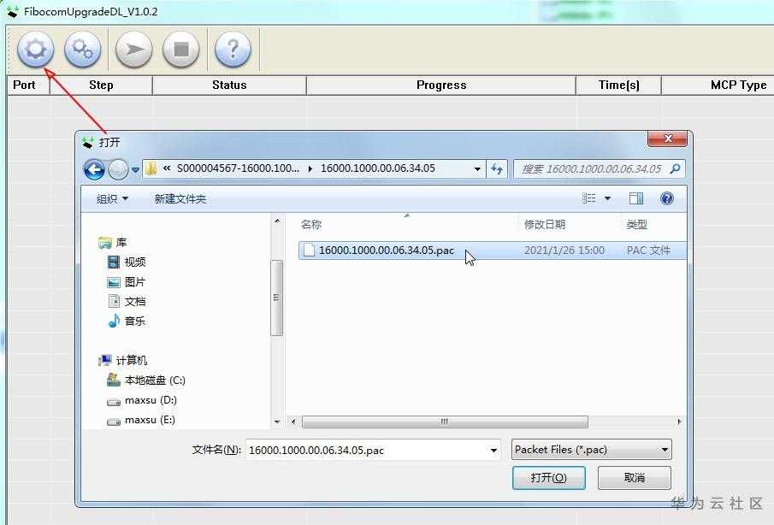Click the S000004567-16000.100... path segment

(238, 168)
